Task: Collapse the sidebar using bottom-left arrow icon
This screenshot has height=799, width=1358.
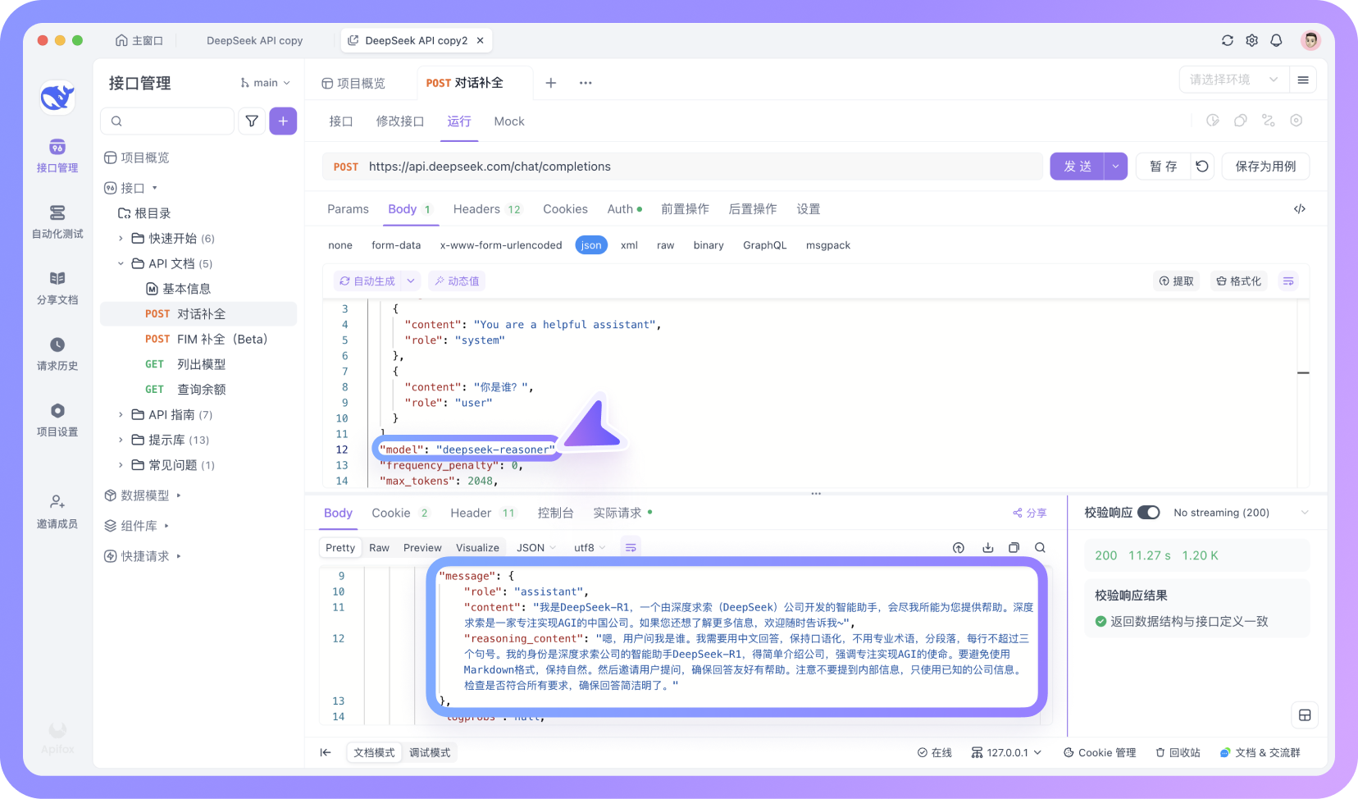Action: [326, 752]
